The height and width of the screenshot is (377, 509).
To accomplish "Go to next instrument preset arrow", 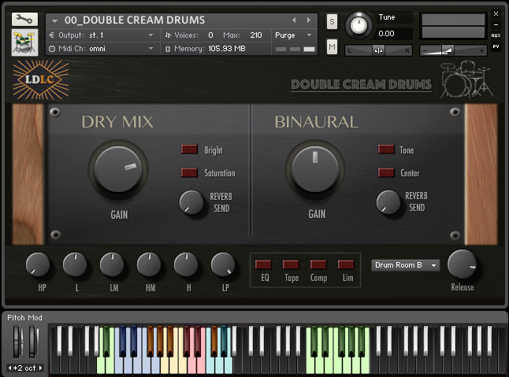I will point(308,20).
